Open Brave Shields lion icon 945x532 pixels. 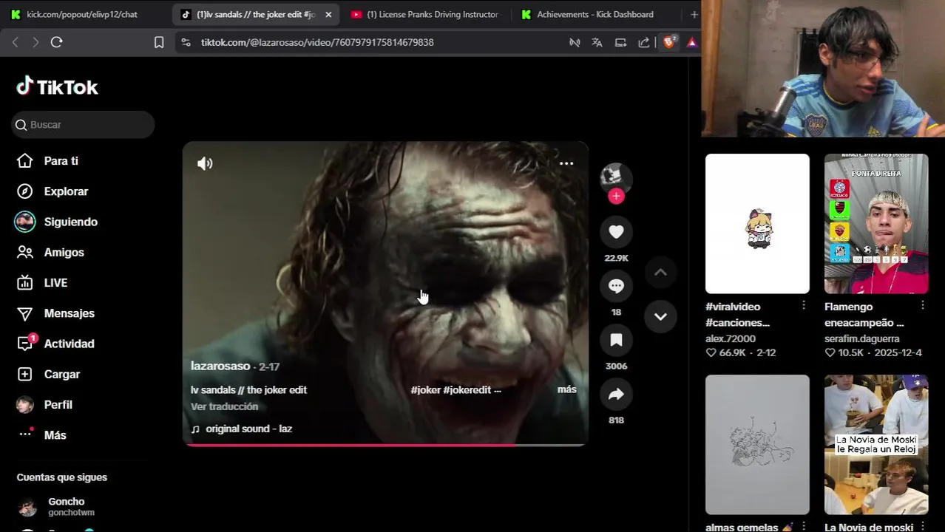pyautogui.click(x=668, y=42)
